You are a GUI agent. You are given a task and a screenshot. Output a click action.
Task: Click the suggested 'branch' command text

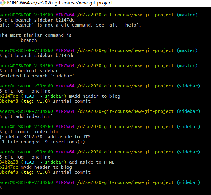point(29,40)
